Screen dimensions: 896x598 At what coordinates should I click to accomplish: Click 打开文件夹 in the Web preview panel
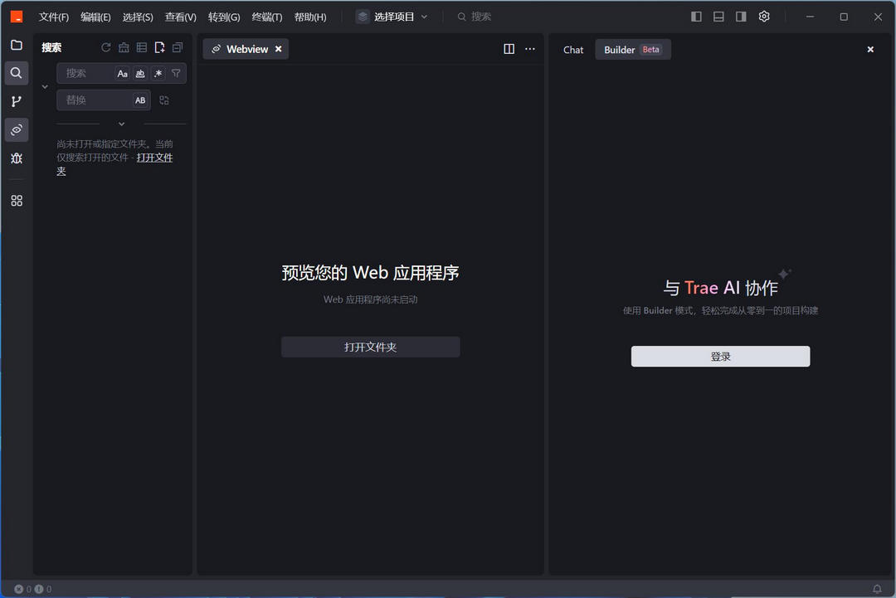click(x=370, y=347)
